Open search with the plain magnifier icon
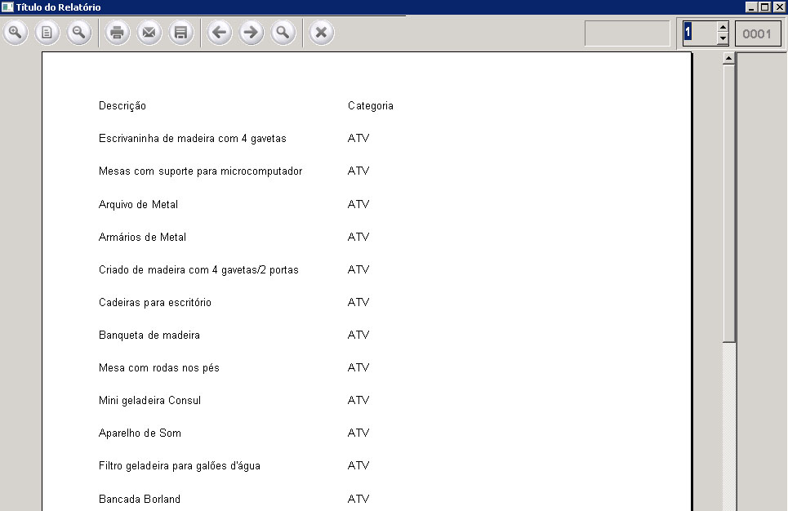 pyautogui.click(x=283, y=33)
